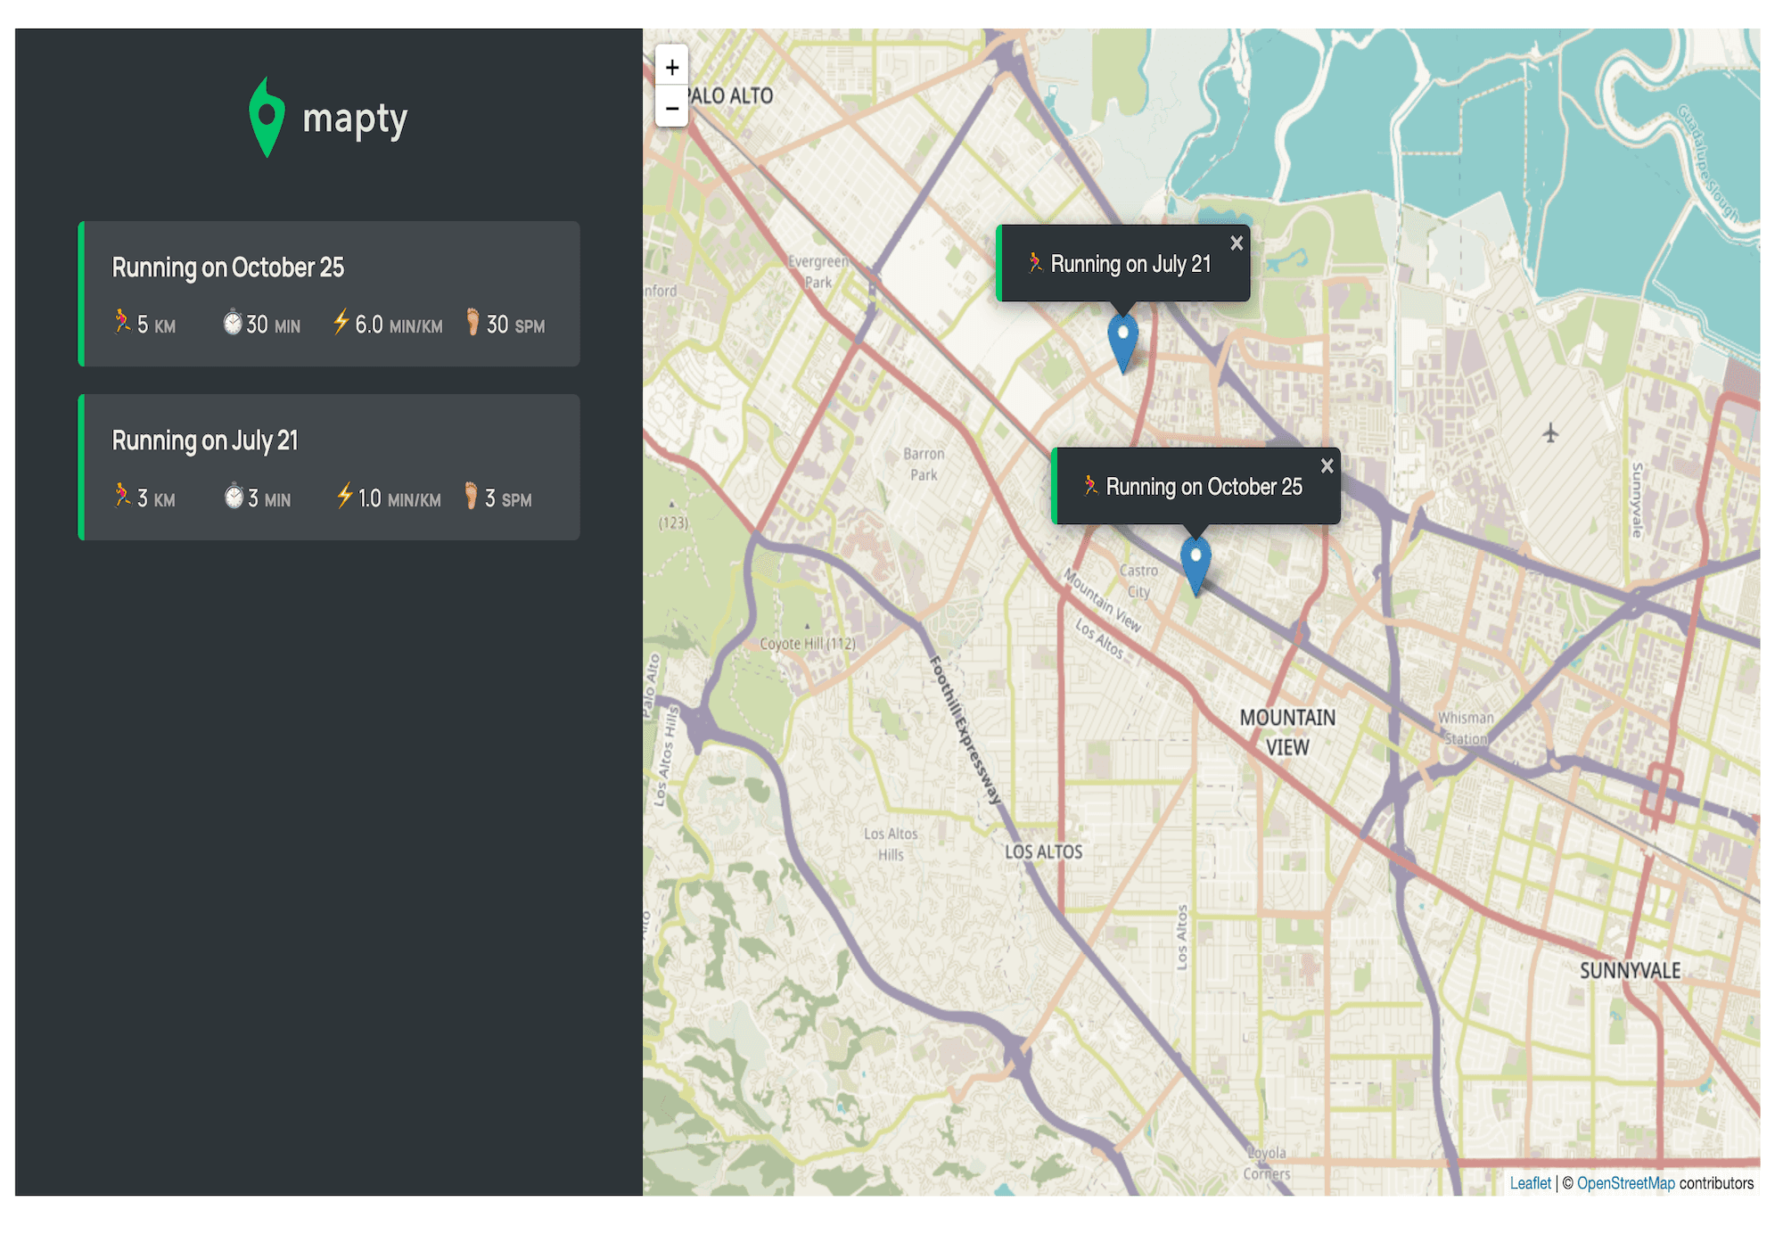Close the Running on October 25 popup
1783x1234 pixels.
click(x=1327, y=465)
